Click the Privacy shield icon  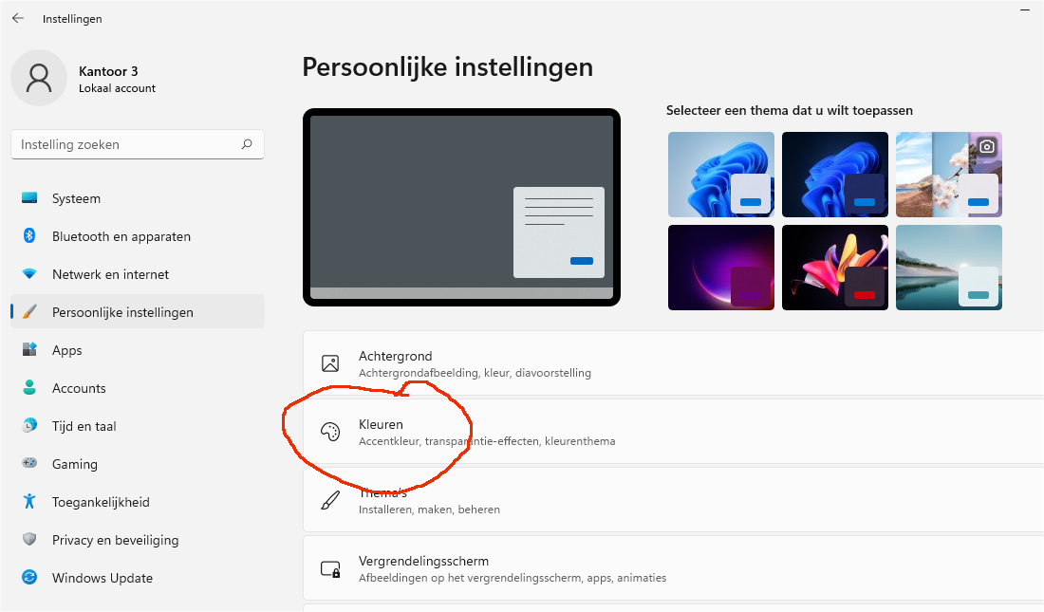click(x=29, y=539)
